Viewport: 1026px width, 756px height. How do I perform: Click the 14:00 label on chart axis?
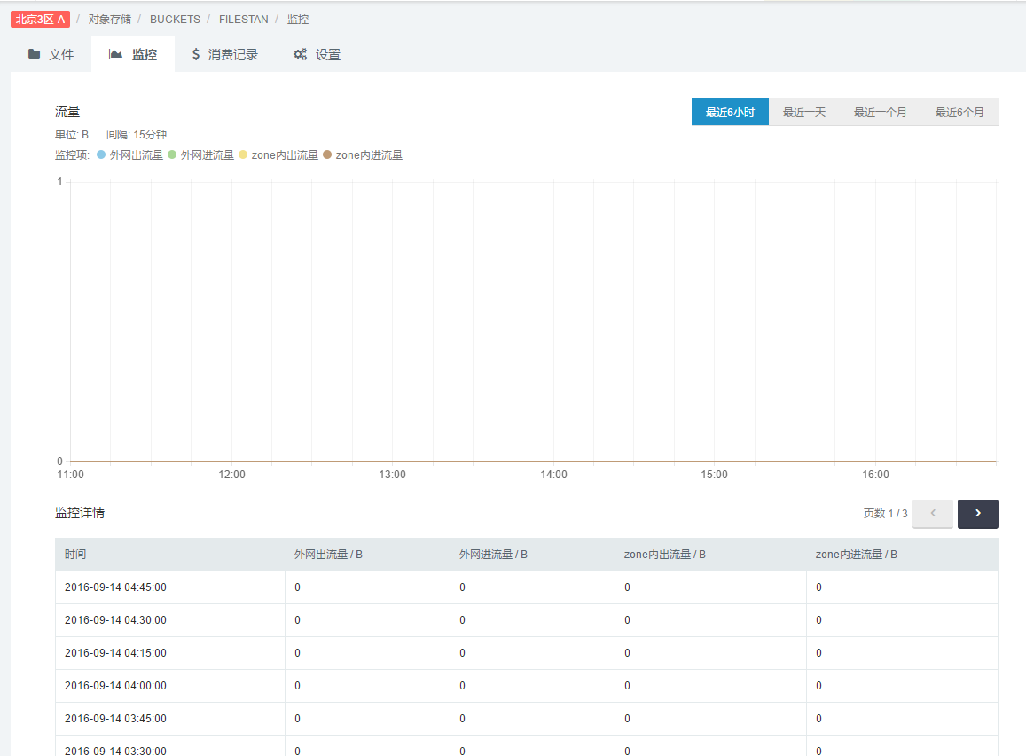pos(553,475)
